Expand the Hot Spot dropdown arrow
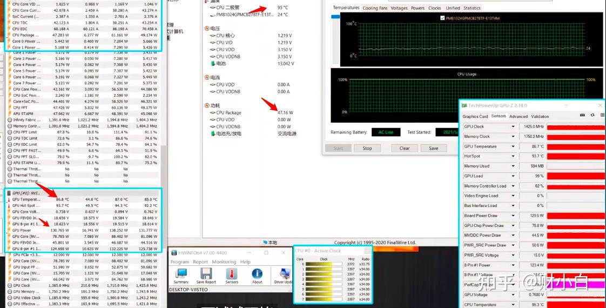The height and width of the screenshot is (308, 606). 513,156
